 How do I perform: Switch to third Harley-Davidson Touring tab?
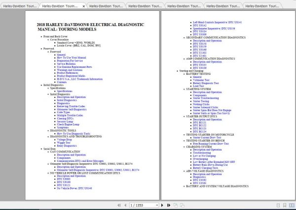pyautogui.click(x=106, y=6)
